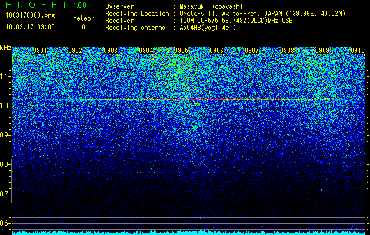Click the kHz axis unit label
Viewport: 370px width, 235px height.
click(x=5, y=48)
